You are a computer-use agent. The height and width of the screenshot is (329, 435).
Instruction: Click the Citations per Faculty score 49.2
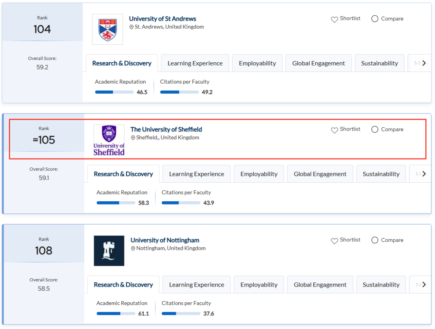207,92
